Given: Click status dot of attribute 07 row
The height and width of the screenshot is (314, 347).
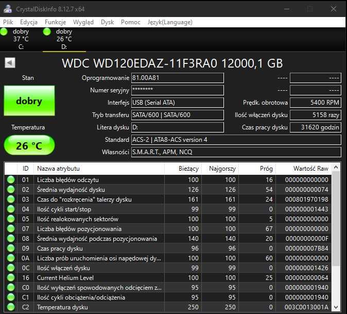Looking at the screenshot, I should click(11, 229).
